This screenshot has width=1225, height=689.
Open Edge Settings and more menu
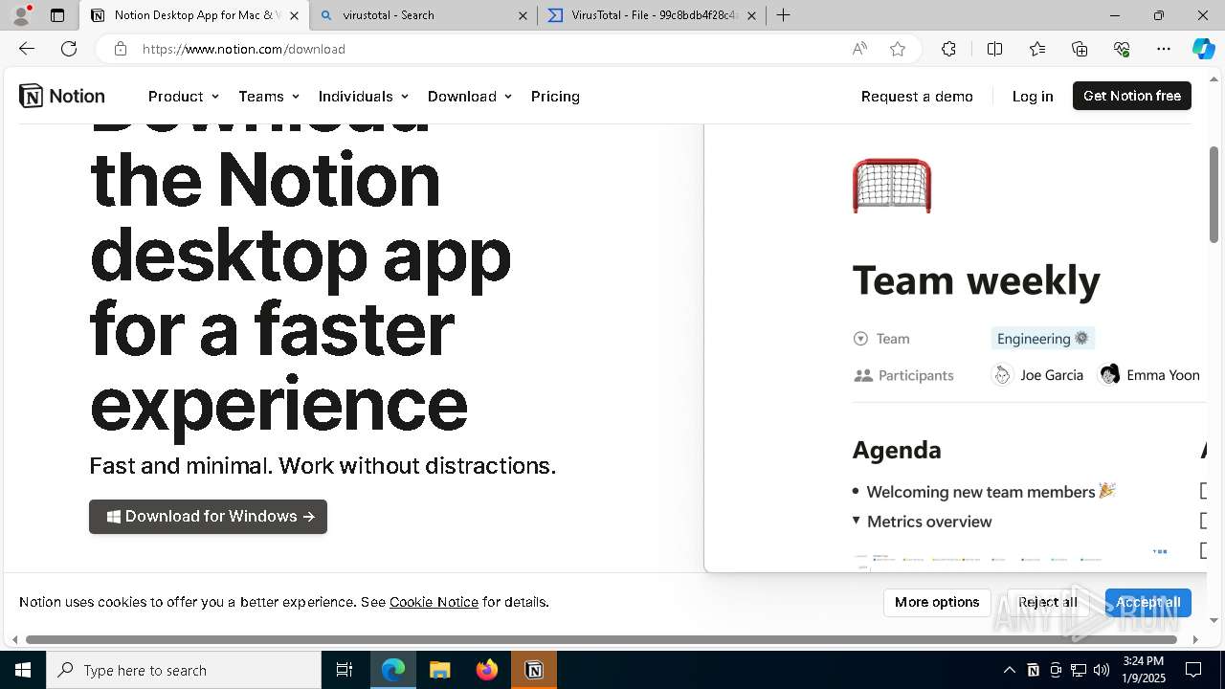1164,49
